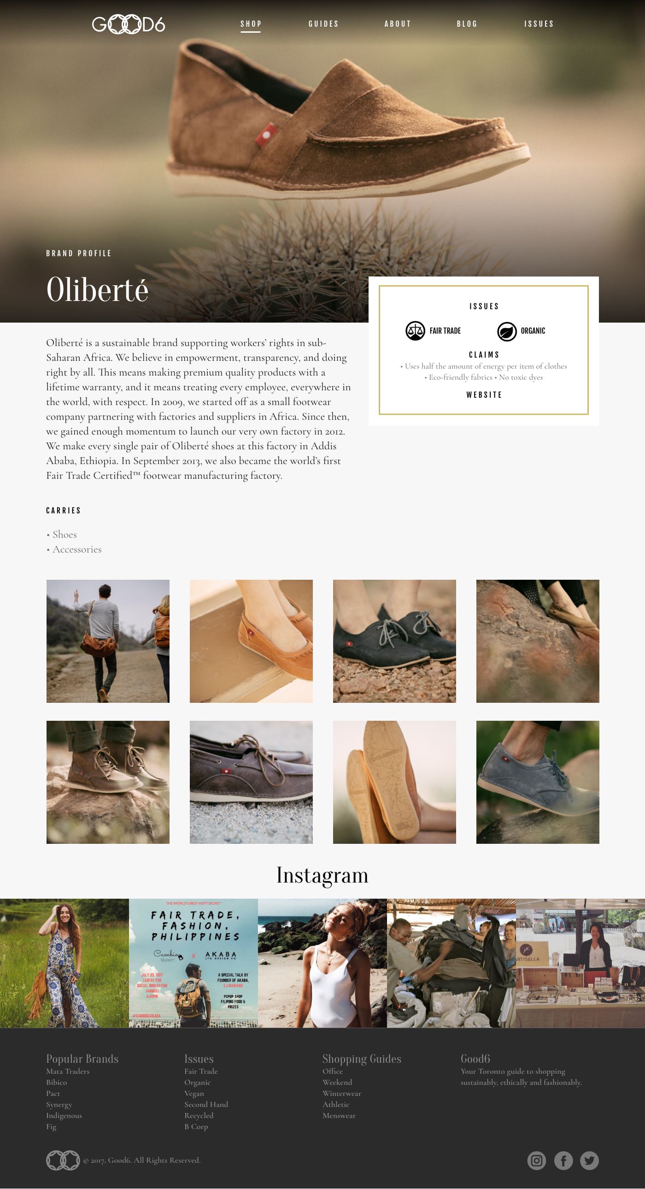View the grey suede shoe photo
645x1189 pixels.
pyautogui.click(x=538, y=783)
